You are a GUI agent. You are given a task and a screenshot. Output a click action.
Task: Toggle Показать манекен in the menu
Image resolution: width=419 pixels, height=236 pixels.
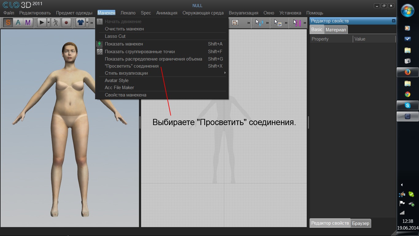point(162,44)
